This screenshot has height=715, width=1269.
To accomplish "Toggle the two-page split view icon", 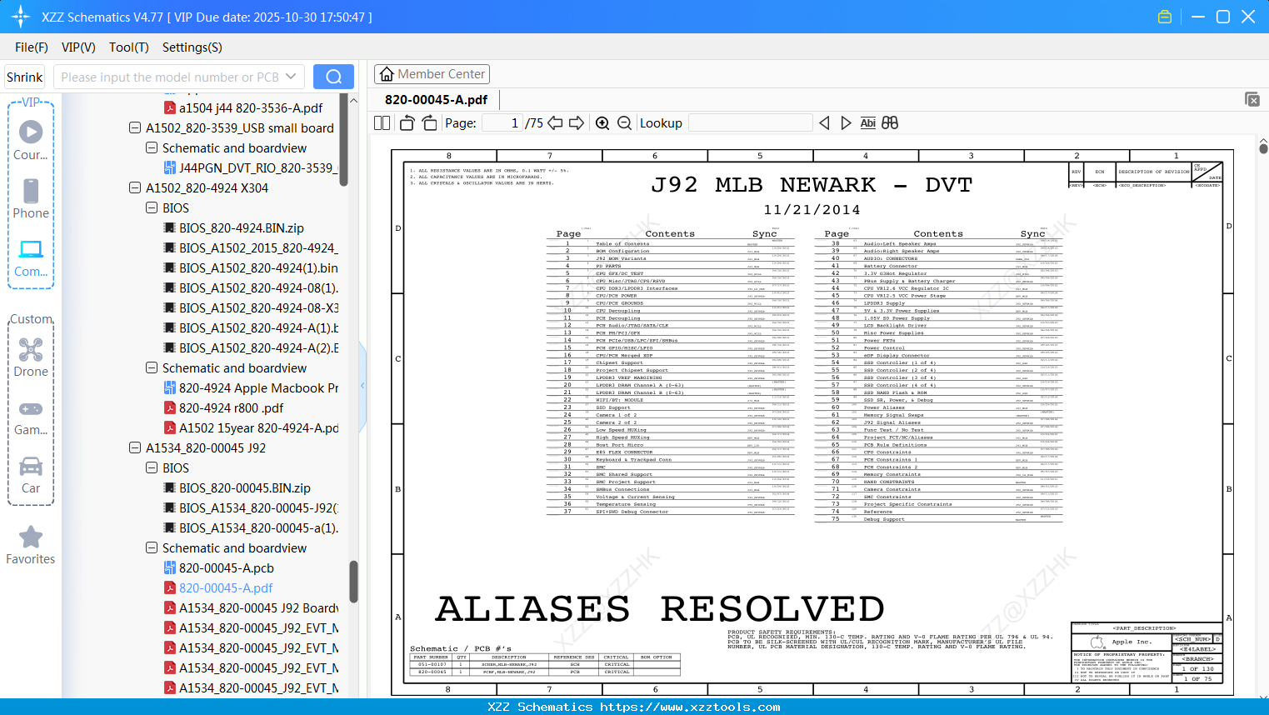I will click(382, 123).
